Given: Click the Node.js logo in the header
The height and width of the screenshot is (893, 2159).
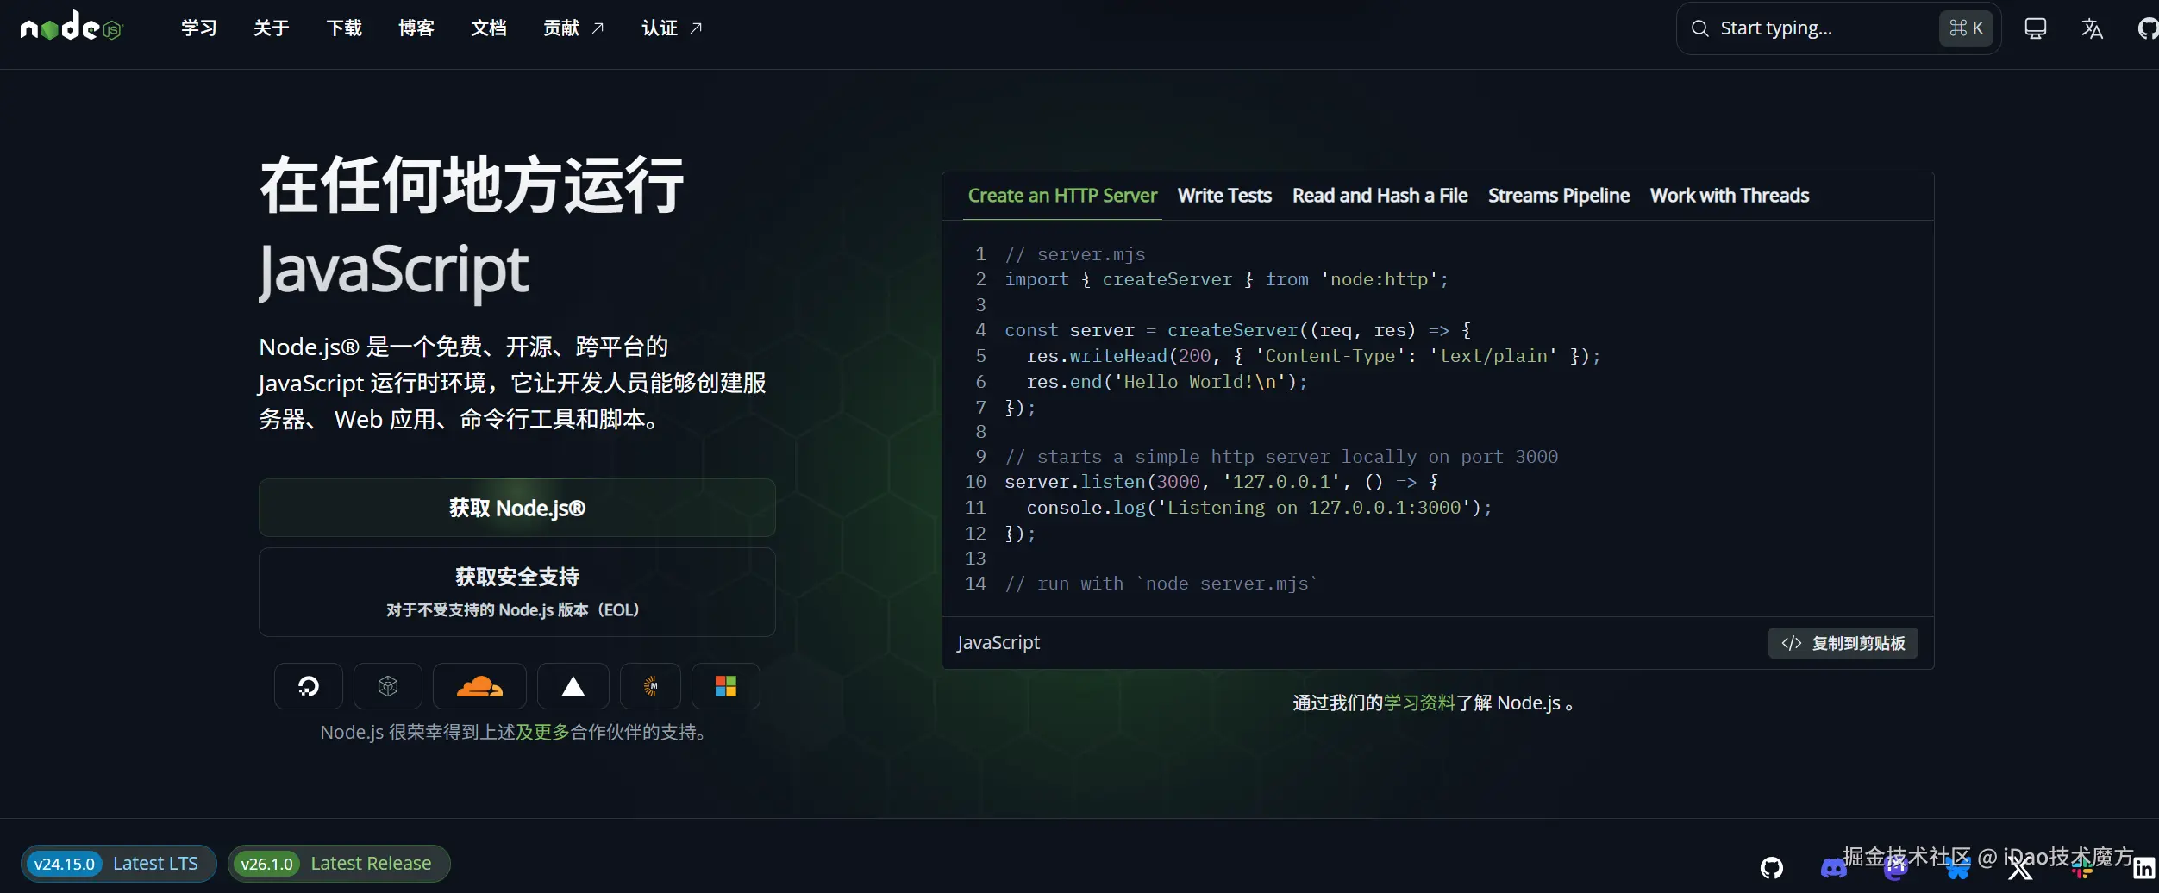Looking at the screenshot, I should coord(72,27).
